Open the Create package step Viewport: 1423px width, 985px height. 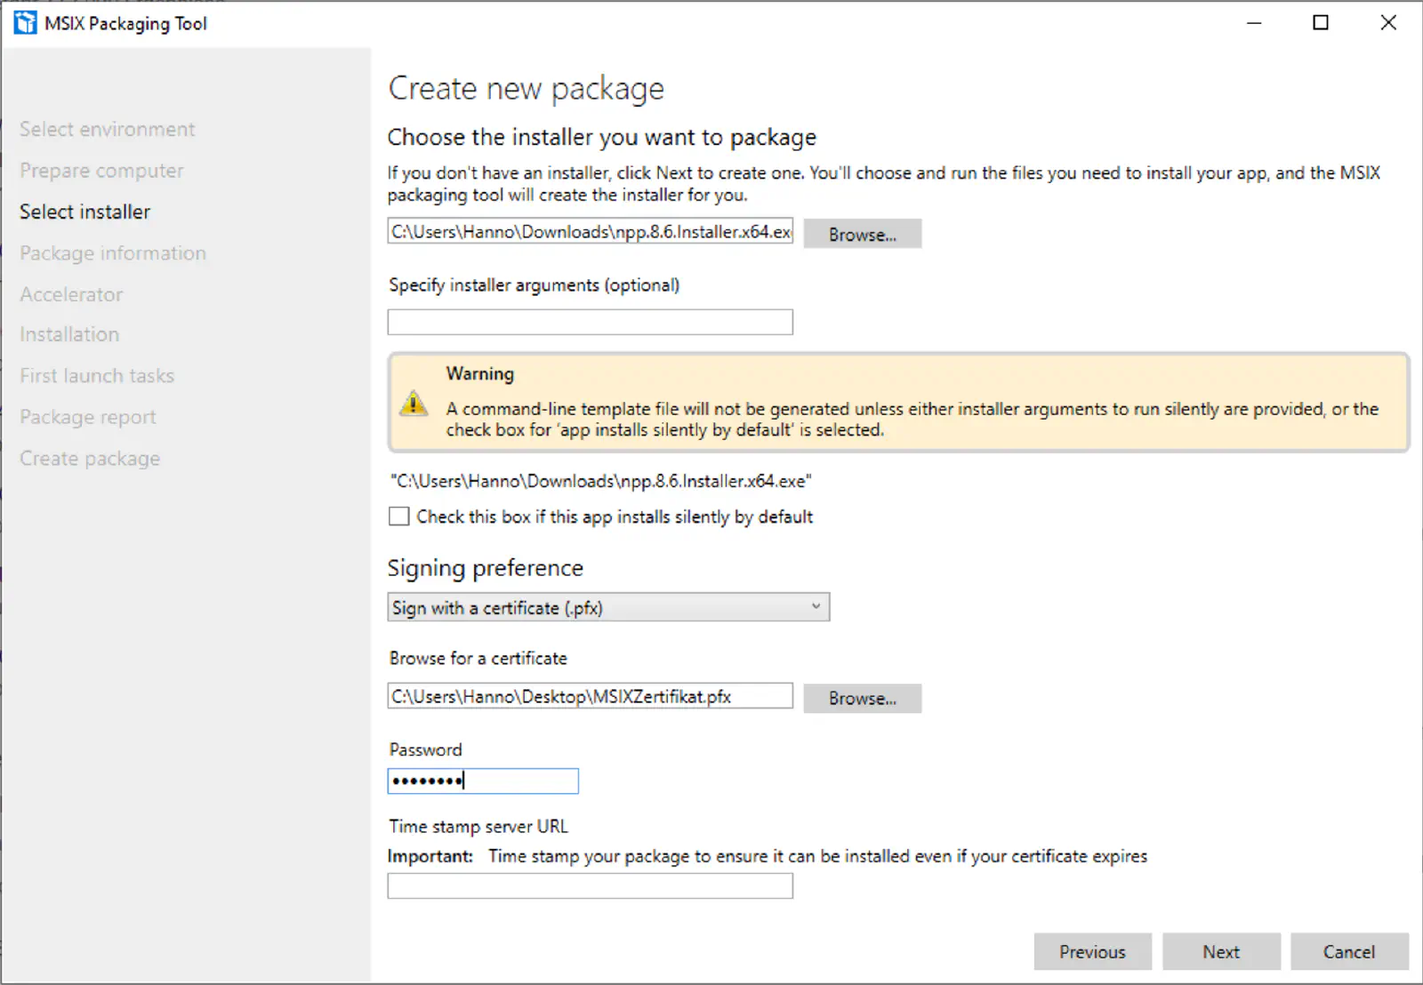pos(90,459)
